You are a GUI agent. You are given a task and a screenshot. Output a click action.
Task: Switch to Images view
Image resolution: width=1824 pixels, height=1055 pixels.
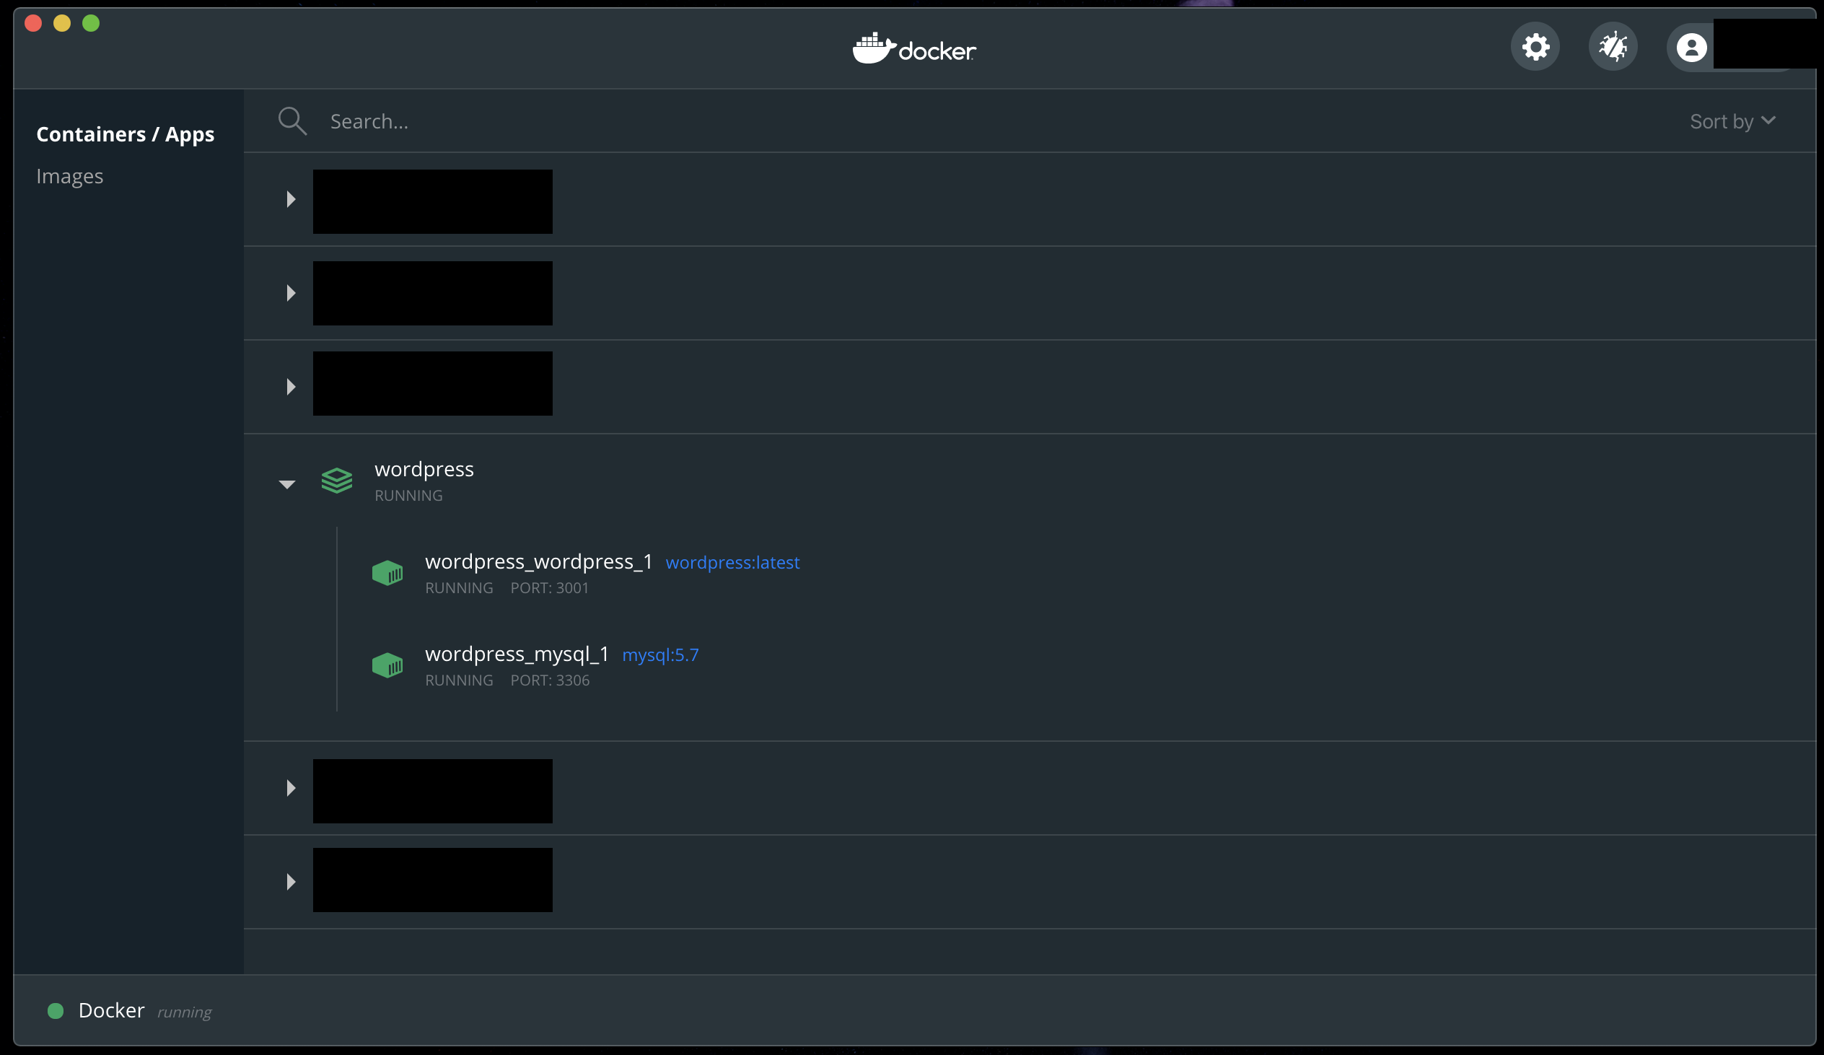(x=69, y=176)
